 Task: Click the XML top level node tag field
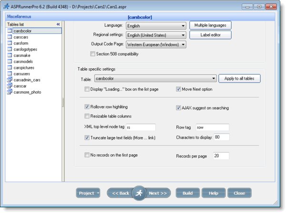click(141, 127)
